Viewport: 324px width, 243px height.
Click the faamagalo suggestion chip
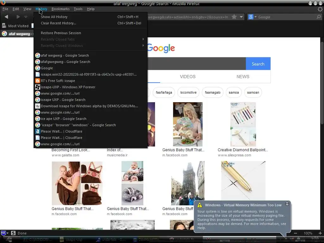point(213,92)
